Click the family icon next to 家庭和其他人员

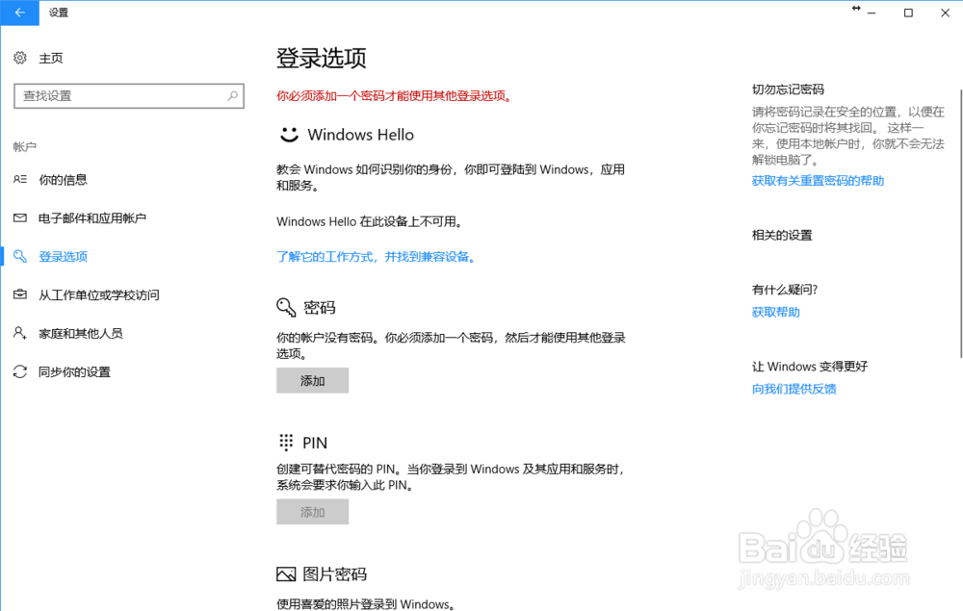20,333
